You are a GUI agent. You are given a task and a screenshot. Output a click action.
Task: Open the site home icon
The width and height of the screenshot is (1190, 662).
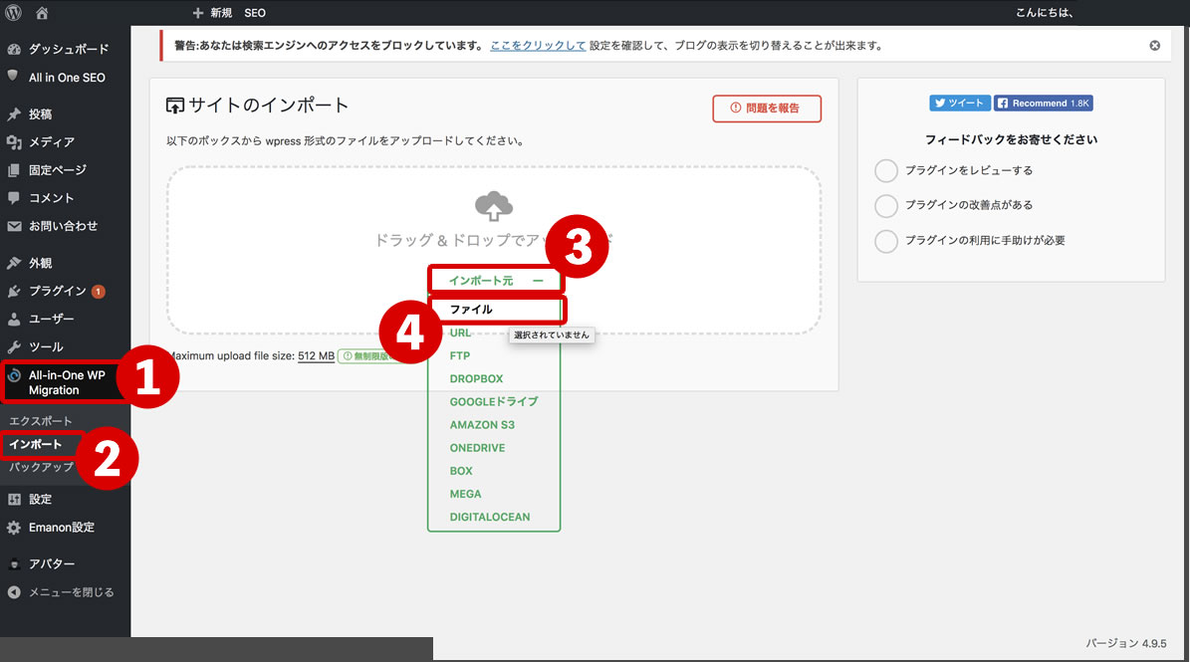click(42, 13)
